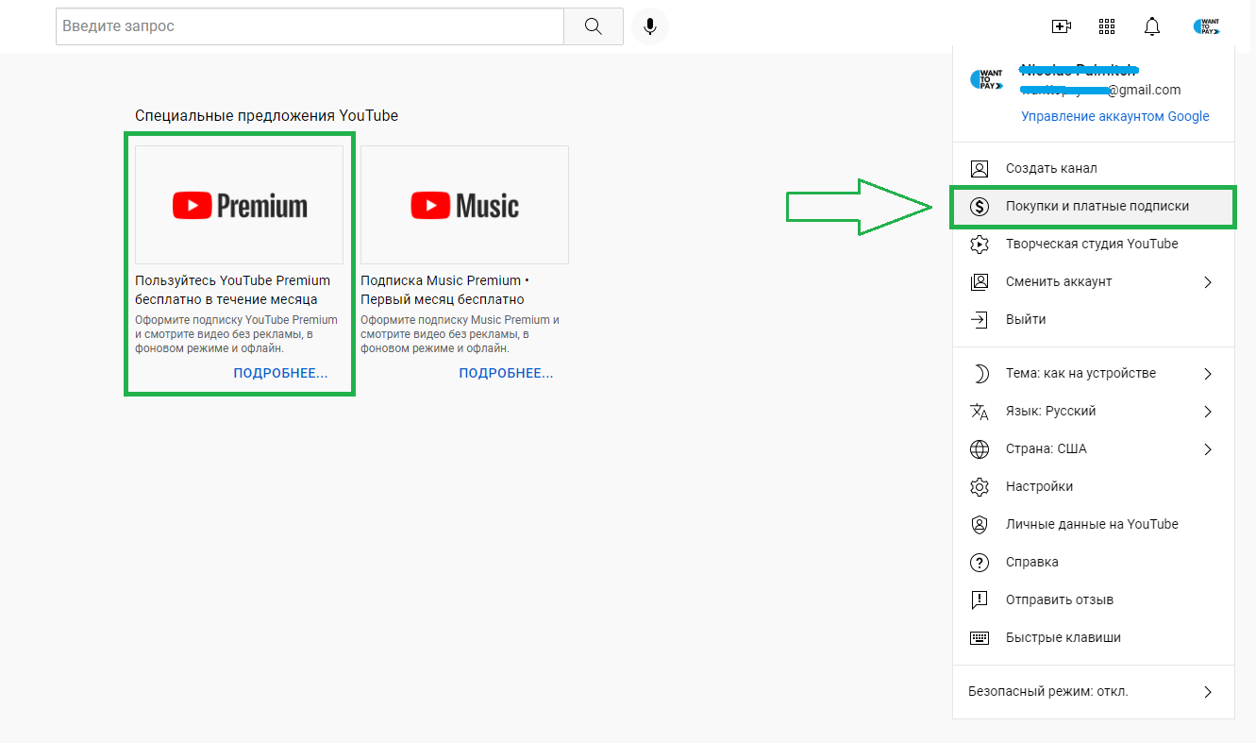The image size is (1256, 743).
Task: Expand the Страна chevron arrow
Action: 1208,448
